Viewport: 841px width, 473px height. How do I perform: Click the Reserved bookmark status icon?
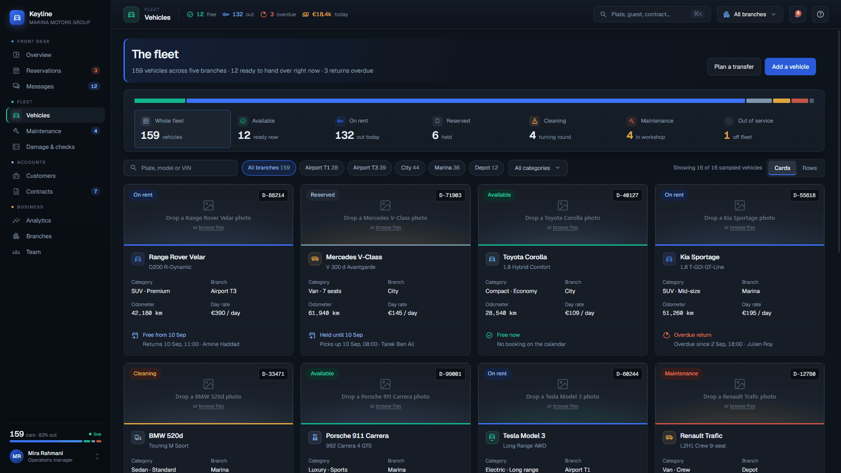tap(437, 121)
